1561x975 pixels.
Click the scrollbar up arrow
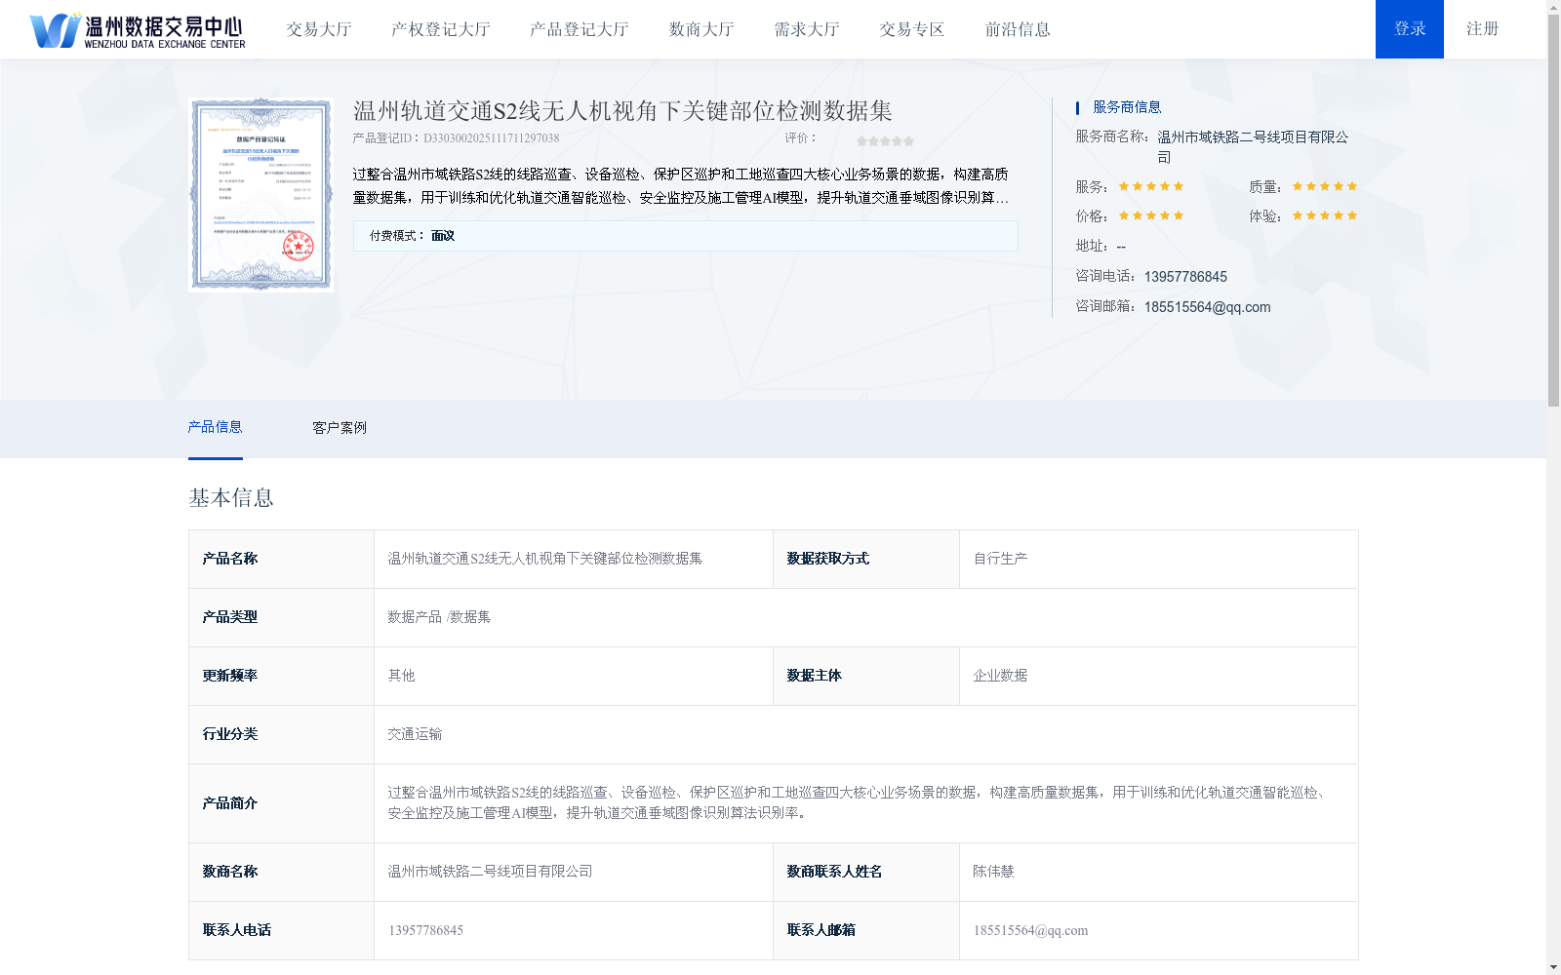(1553, 7)
